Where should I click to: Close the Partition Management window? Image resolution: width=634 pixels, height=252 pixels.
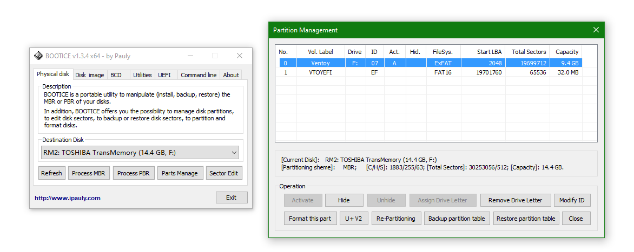[x=596, y=30]
